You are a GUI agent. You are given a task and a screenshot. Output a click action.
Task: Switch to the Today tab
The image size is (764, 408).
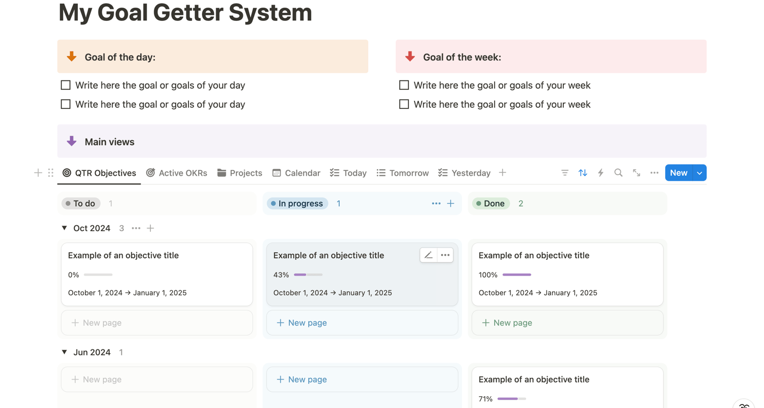348,173
